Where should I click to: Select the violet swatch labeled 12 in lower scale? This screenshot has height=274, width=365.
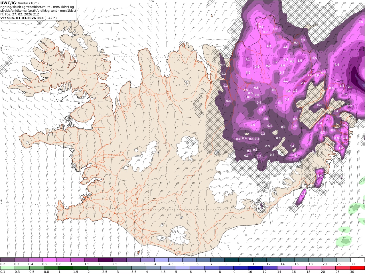pyautogui.click(x=270, y=268)
